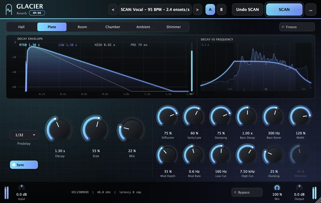Click the High Cut knob
Image resolution: width=321 pixels, height=203 pixels.
pos(247,155)
